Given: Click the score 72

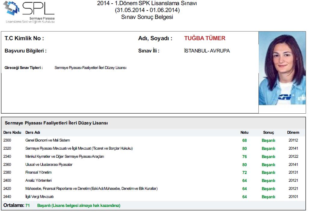Looking at the screenshot, I should click(x=245, y=172).
